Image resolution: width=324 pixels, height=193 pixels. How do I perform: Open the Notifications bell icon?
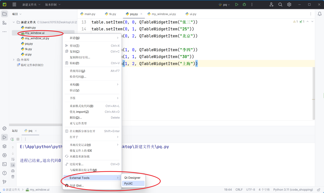coord(319,14)
